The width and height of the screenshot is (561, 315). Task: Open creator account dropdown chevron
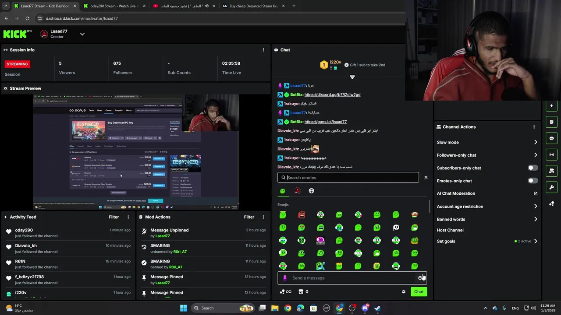[x=82, y=34]
